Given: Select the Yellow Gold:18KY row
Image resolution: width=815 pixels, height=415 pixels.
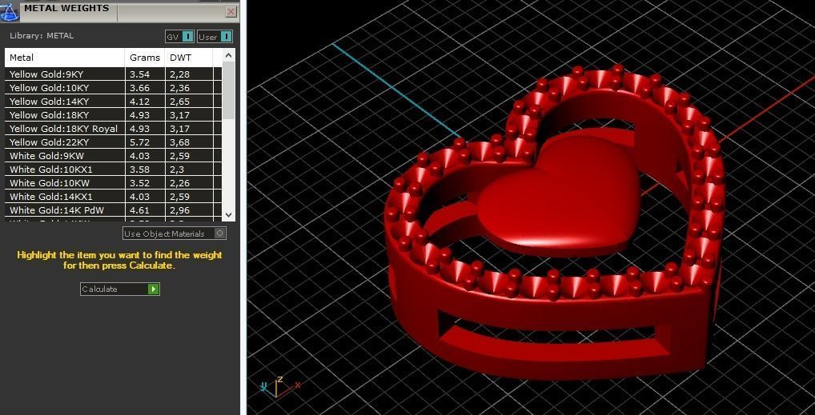Looking at the screenshot, I should coord(114,115).
